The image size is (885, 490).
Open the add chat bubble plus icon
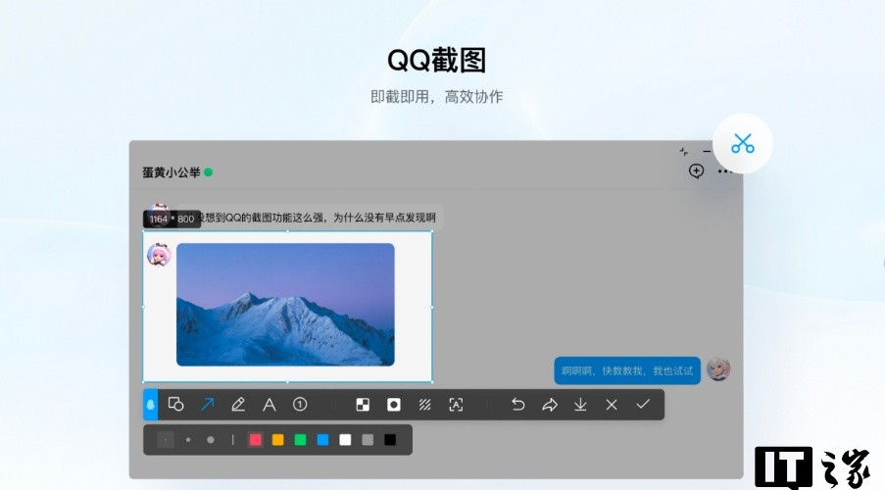coord(697,171)
